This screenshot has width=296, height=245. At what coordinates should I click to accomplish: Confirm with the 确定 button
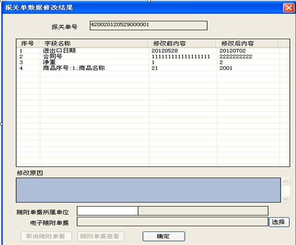click(163, 236)
